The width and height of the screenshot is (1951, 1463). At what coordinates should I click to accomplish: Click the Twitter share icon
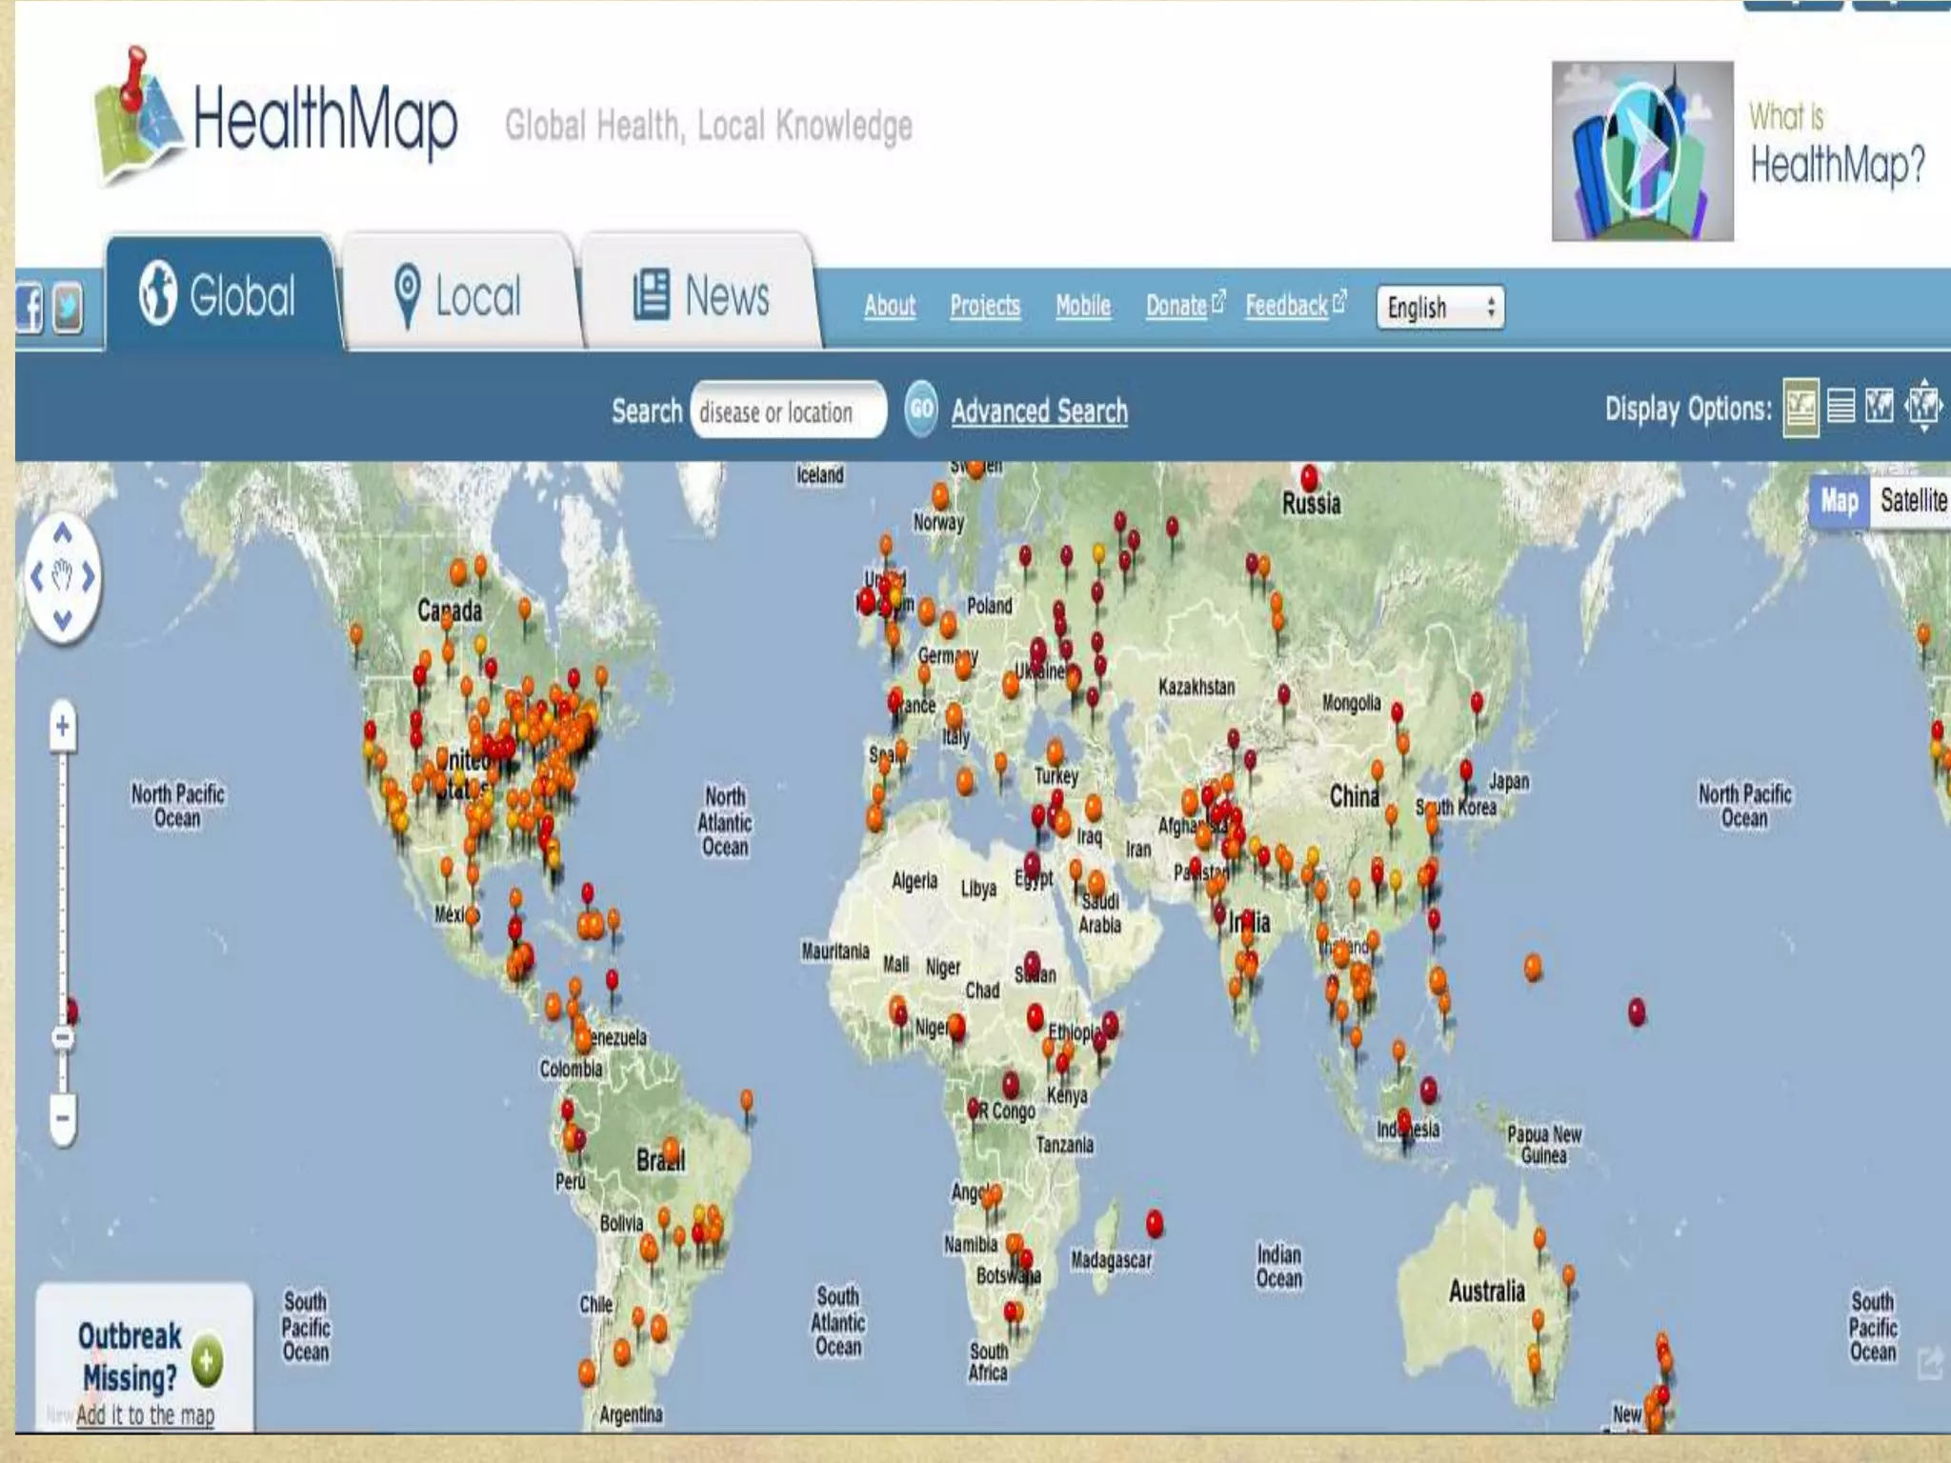pyautogui.click(x=68, y=309)
